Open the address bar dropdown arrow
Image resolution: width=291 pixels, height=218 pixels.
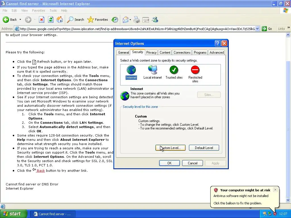[257, 29]
